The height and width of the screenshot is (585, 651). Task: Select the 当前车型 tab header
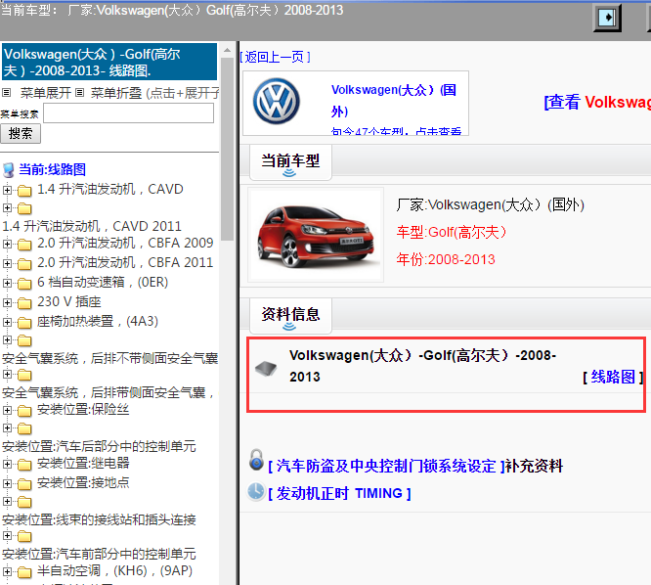pos(290,162)
